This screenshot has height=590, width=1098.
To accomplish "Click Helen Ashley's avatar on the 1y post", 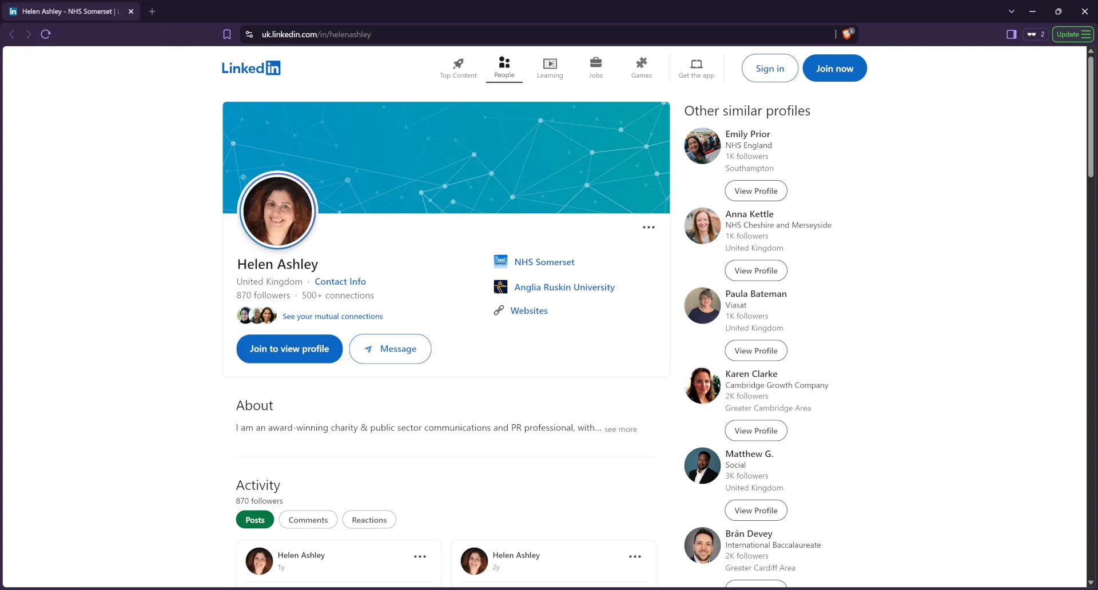I will tap(259, 561).
